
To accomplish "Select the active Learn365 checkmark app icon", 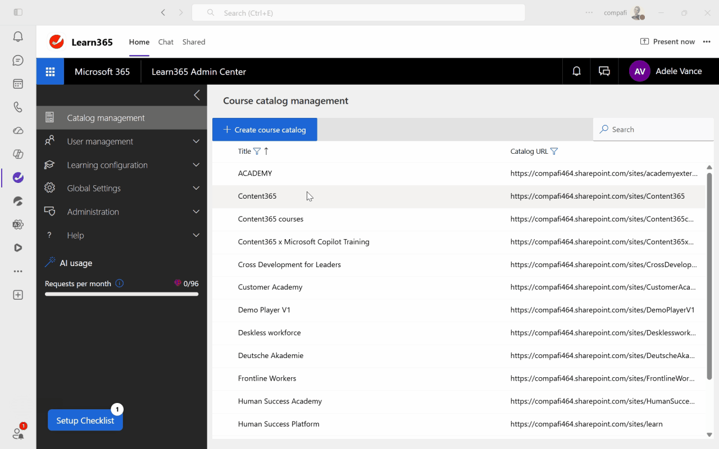I will point(18,177).
